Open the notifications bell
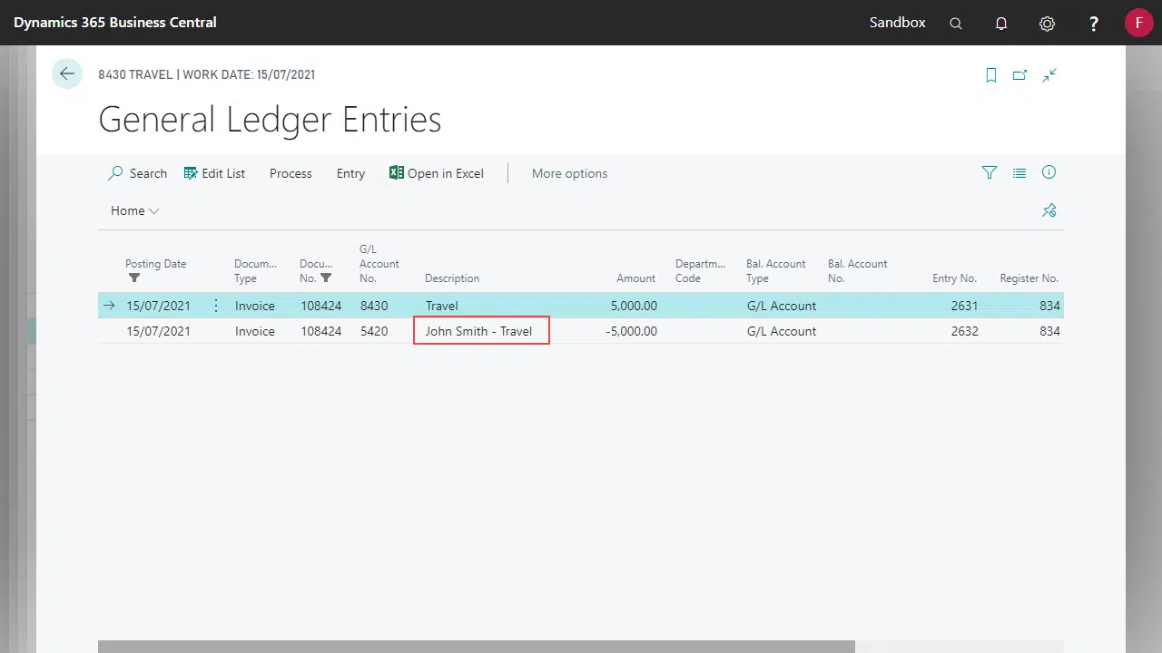 click(x=1001, y=24)
